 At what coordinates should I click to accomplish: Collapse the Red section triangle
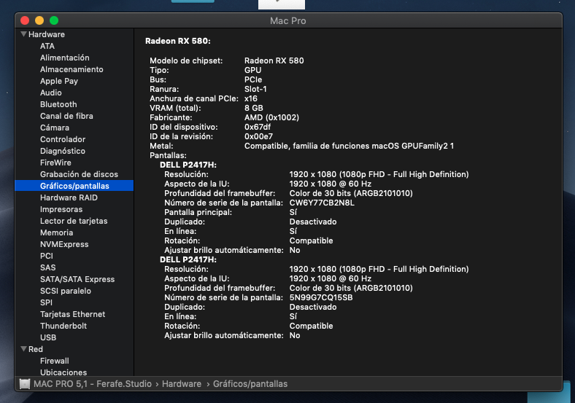(24, 349)
